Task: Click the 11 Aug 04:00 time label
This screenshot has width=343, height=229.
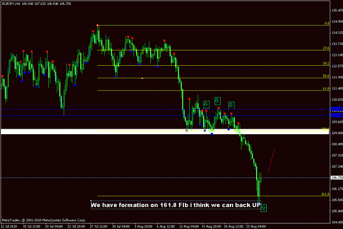Action: pyautogui.click(x=189, y=226)
